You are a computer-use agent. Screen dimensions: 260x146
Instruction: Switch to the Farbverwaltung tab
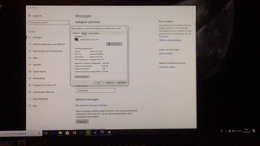(x=94, y=33)
